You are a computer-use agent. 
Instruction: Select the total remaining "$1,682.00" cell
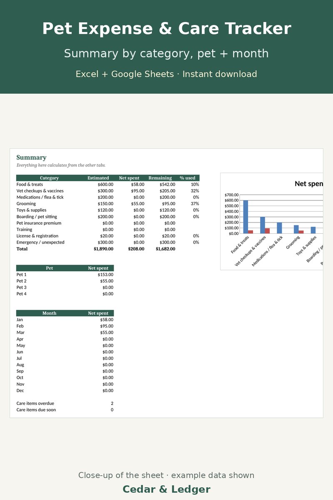point(166,249)
